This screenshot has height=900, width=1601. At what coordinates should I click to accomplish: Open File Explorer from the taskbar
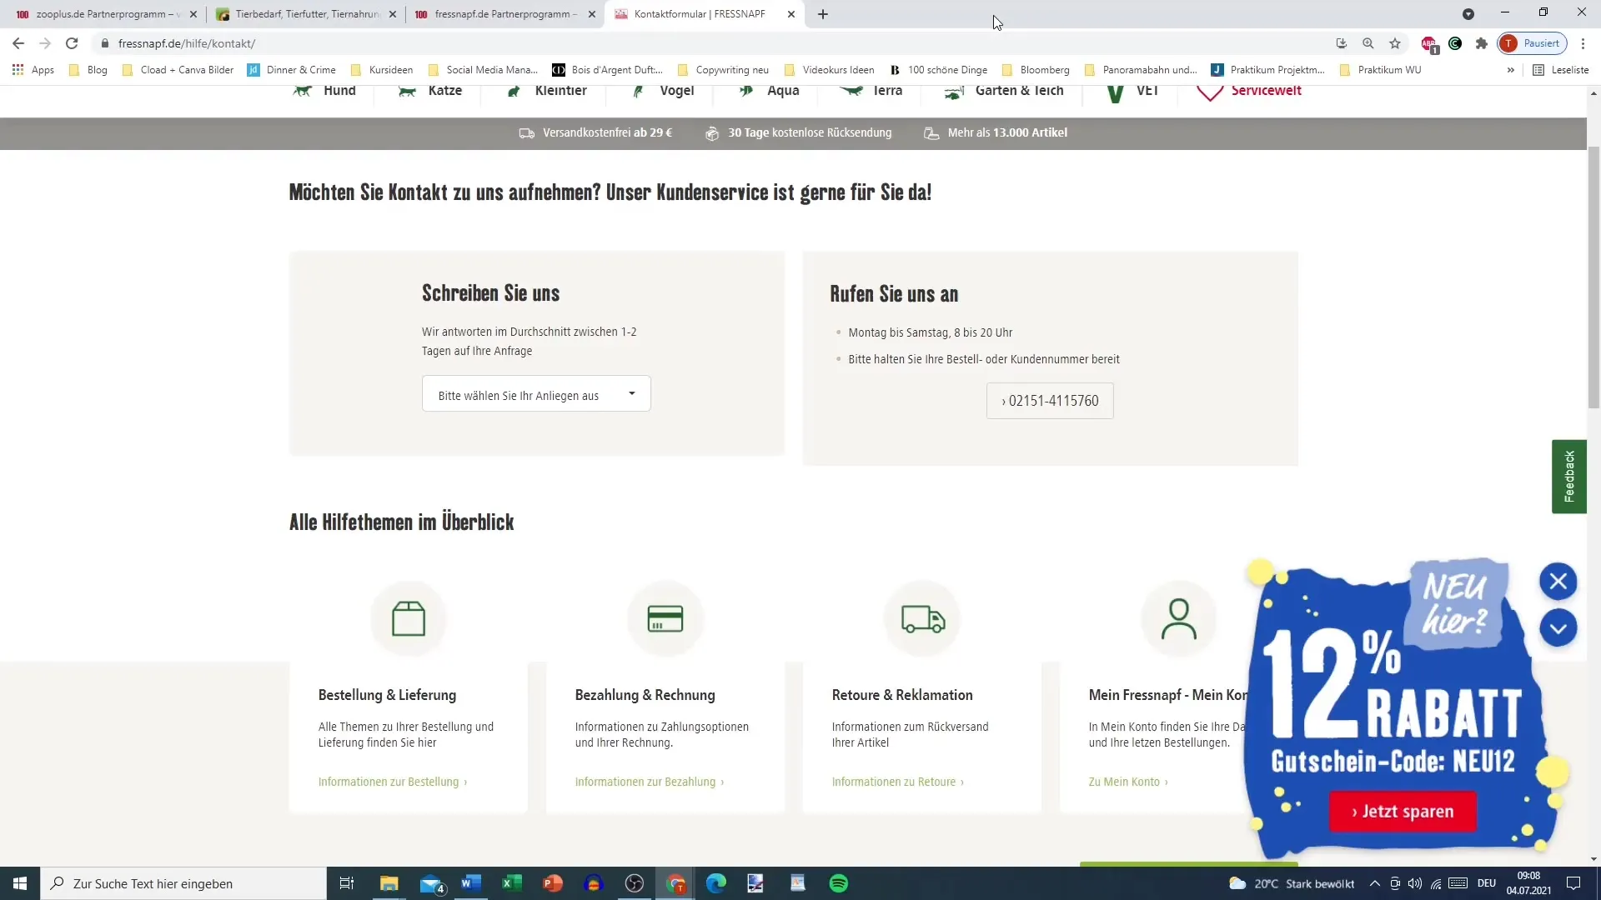click(389, 883)
